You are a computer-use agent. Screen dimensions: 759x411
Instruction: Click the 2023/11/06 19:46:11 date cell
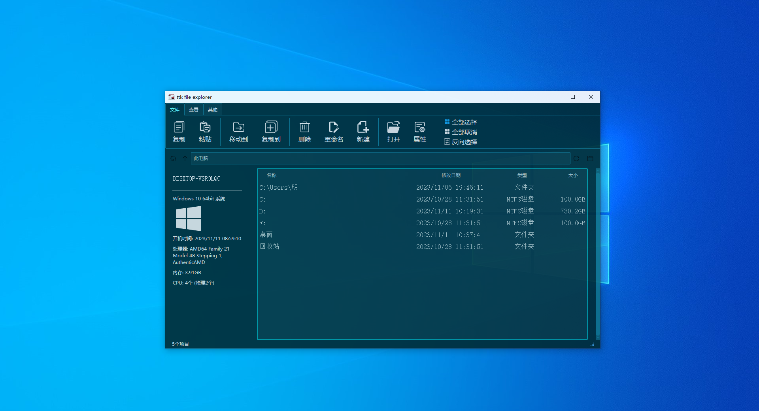click(450, 188)
